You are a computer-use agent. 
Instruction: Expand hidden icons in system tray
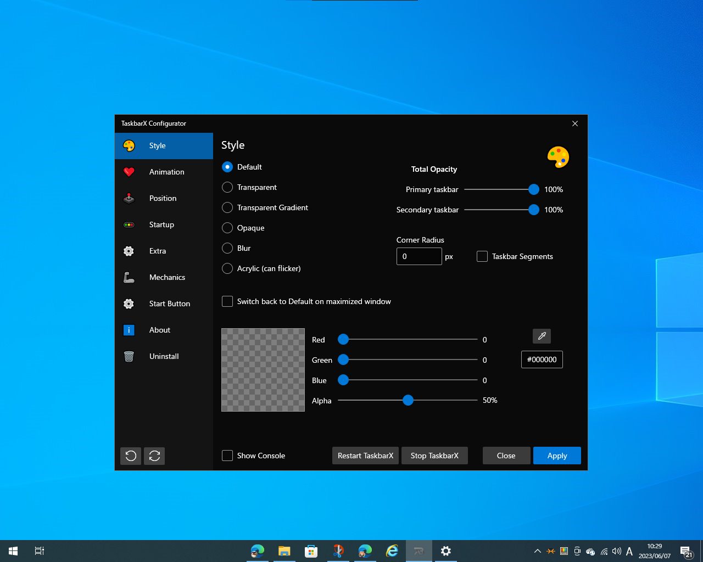[x=537, y=551]
